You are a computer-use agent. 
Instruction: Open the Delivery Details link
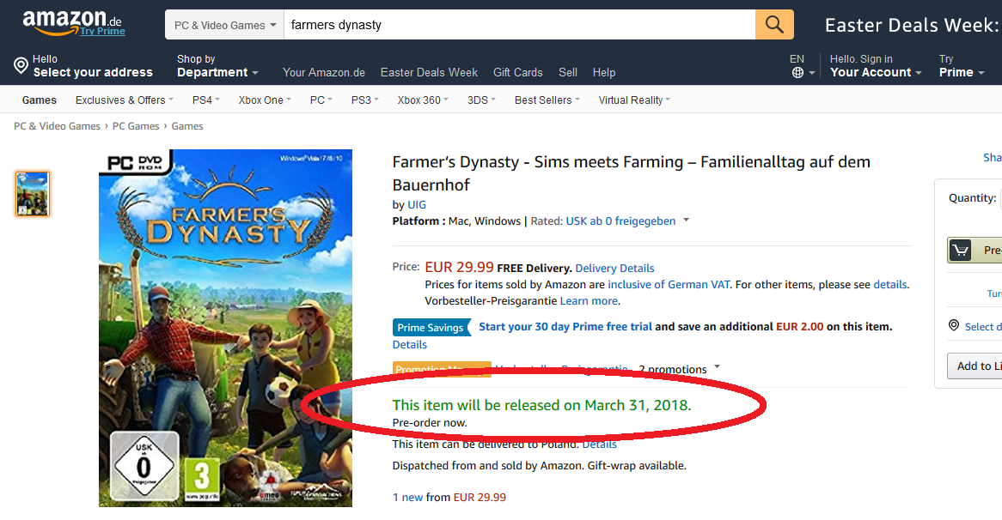(614, 268)
